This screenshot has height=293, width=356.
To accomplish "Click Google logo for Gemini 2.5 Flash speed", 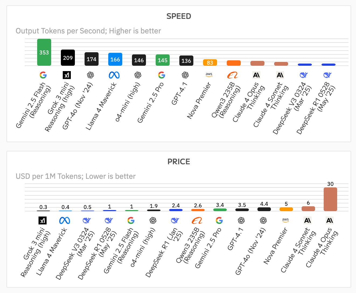I will pos(43,75).
